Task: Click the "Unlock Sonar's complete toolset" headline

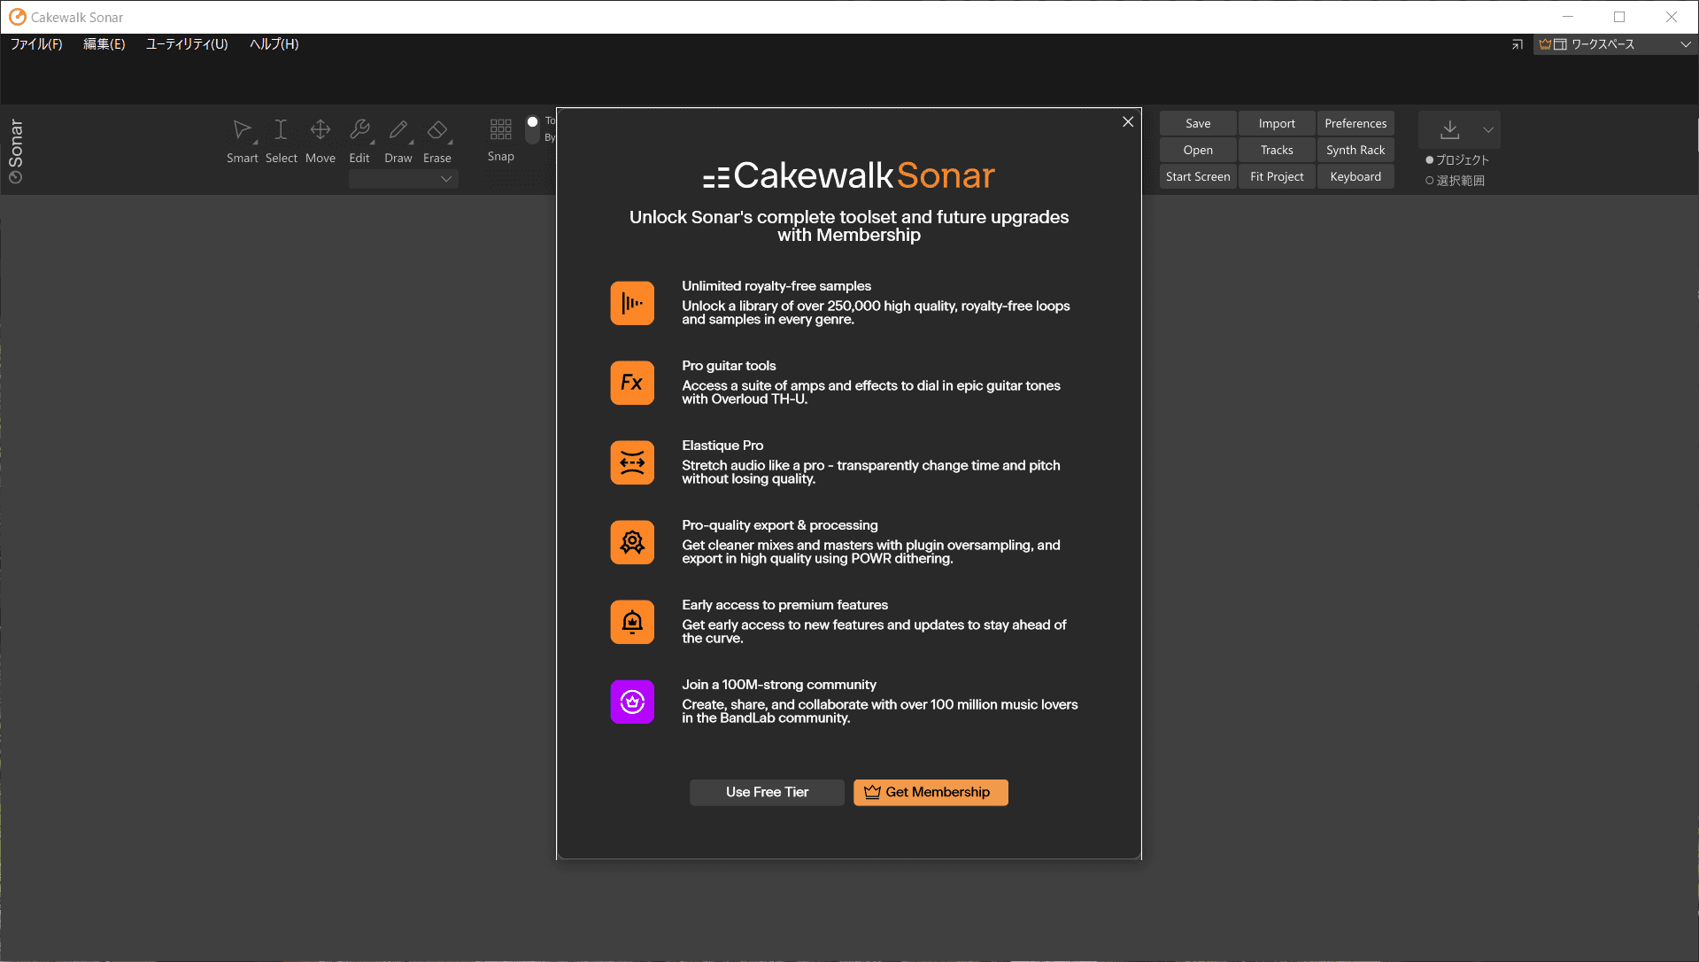Action: [x=848, y=225]
